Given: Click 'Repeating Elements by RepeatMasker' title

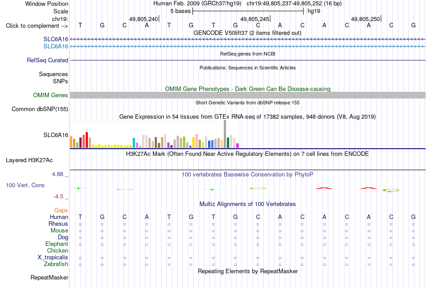Looking at the screenshot, I should (x=248, y=271).
